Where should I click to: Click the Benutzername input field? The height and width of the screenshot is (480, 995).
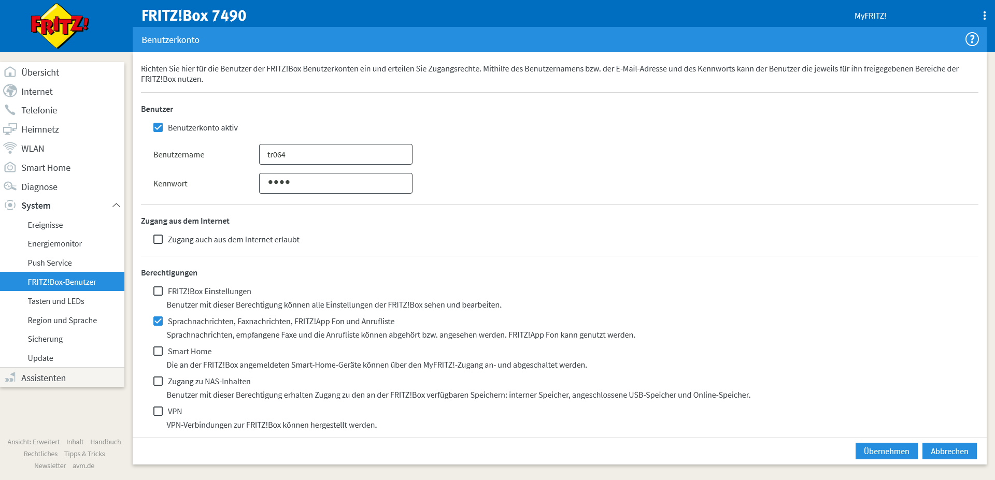point(336,154)
